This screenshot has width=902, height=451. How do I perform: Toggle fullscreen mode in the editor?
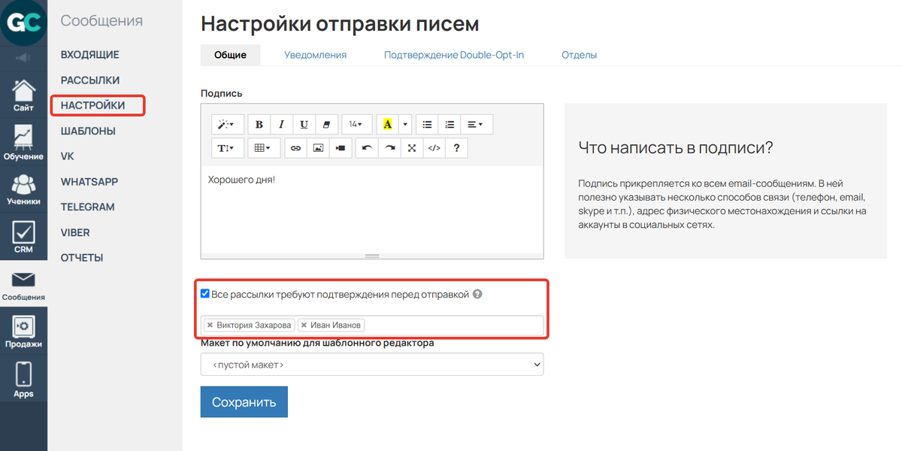click(411, 147)
